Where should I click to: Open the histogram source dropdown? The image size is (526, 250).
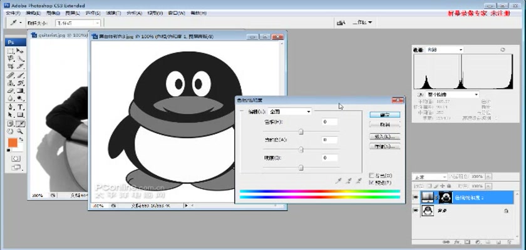tap(453, 95)
